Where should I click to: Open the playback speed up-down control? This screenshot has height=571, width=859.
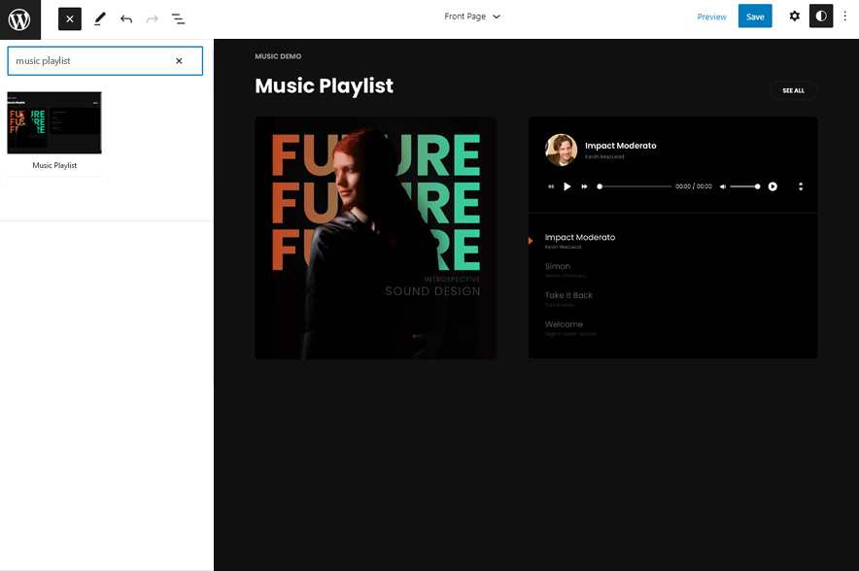click(x=801, y=186)
